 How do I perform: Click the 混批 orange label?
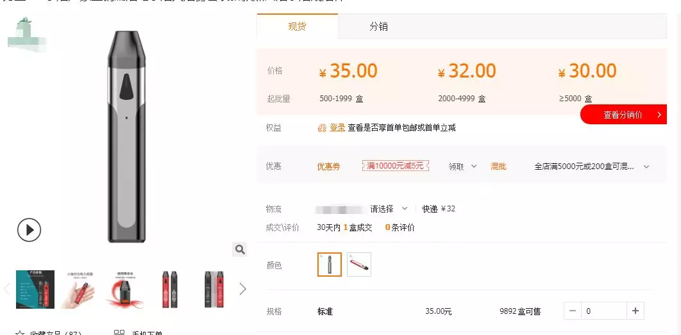[499, 167]
